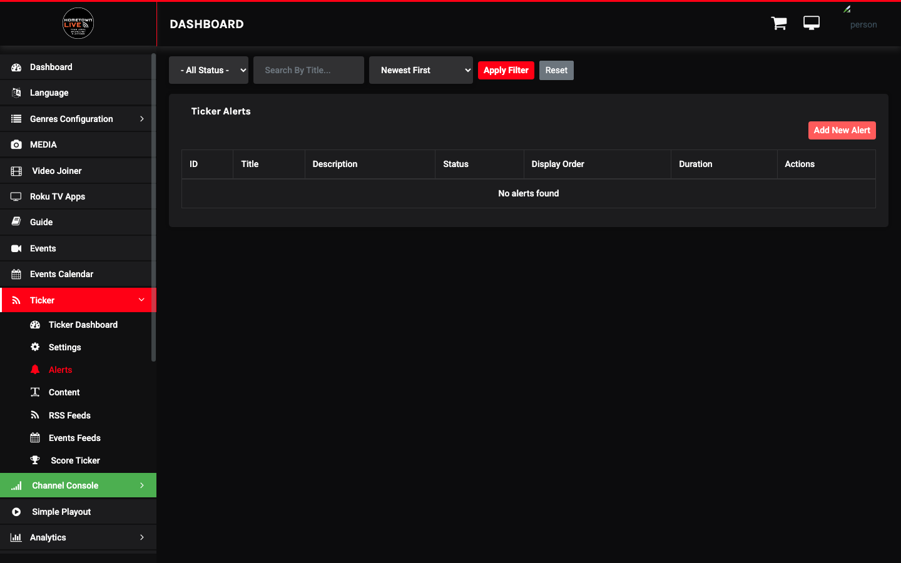
Task: Click the Score Ticker trophy icon
Action: coord(35,460)
